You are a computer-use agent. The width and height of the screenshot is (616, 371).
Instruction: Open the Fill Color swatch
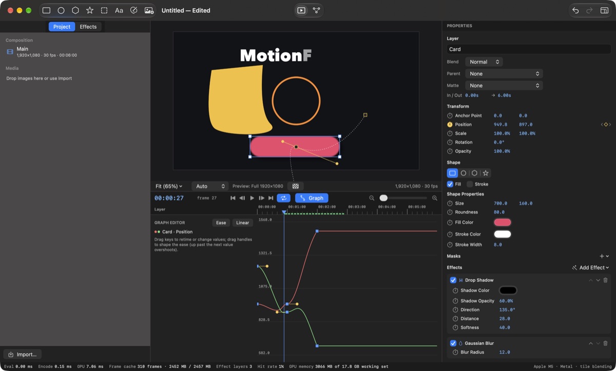click(x=503, y=222)
